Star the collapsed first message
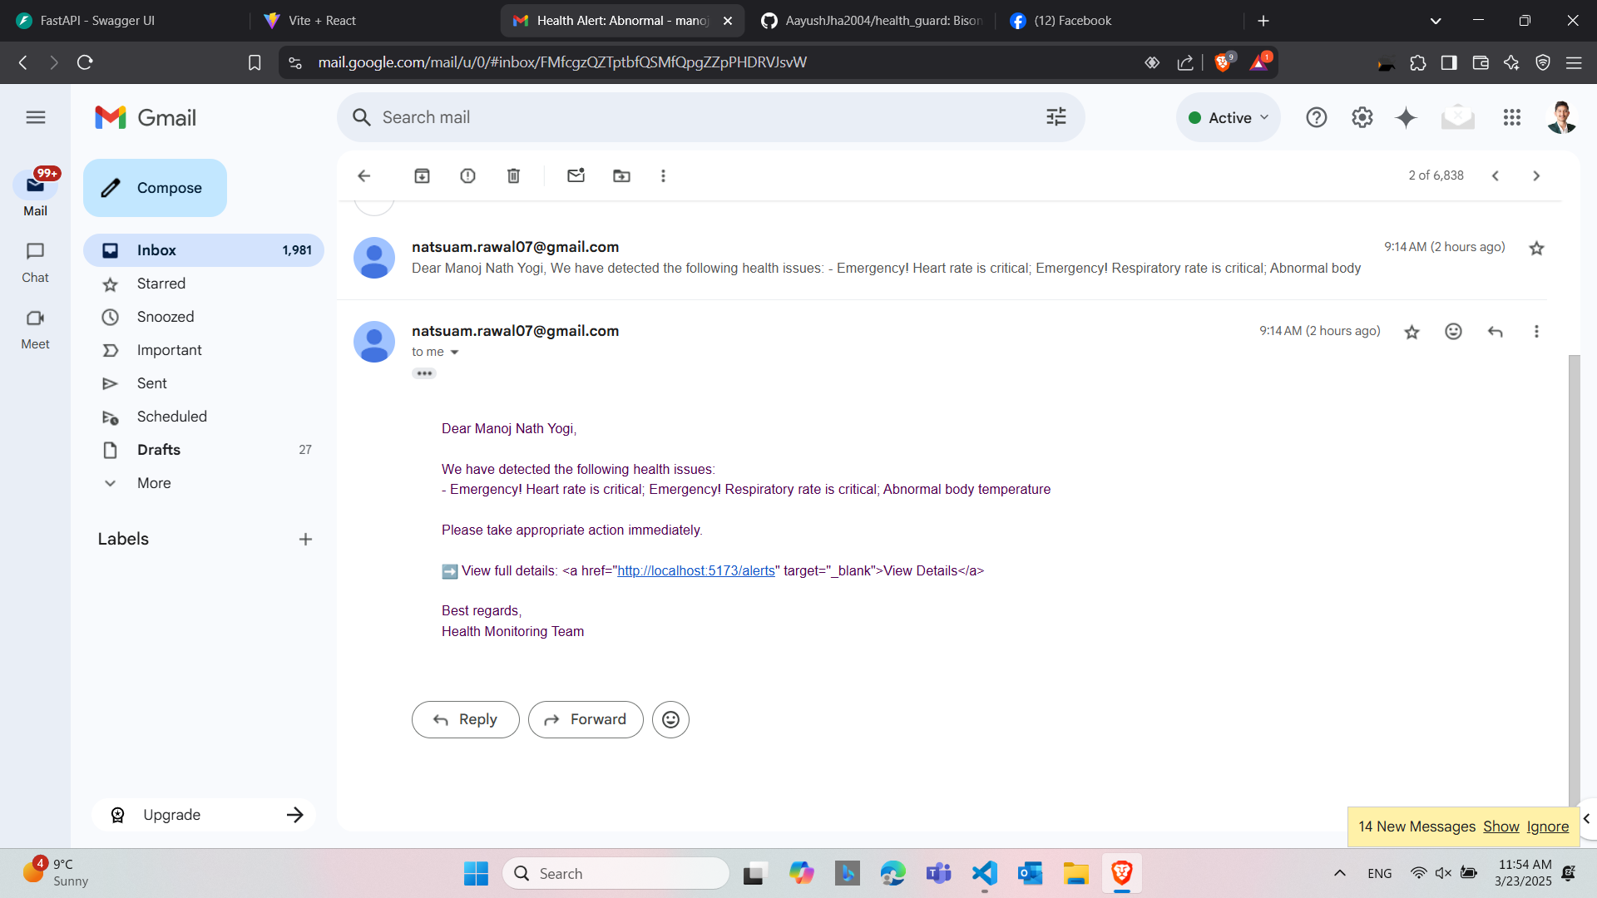 point(1535,248)
